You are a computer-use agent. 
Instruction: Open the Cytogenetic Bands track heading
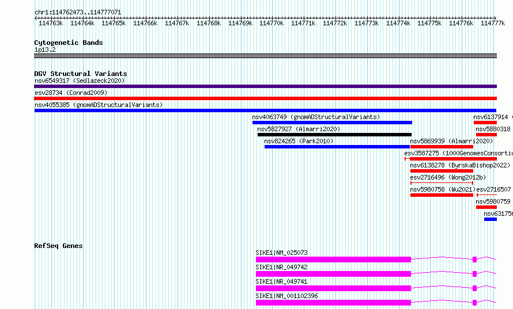click(x=69, y=43)
